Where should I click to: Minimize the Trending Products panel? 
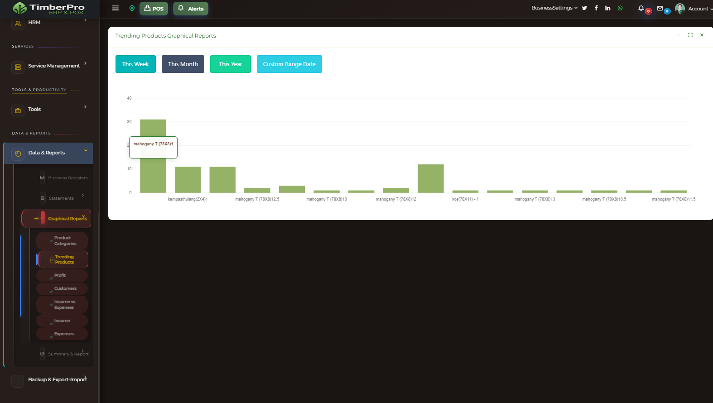[x=679, y=35]
